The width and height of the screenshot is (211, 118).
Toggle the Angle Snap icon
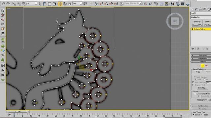coord(106,4)
